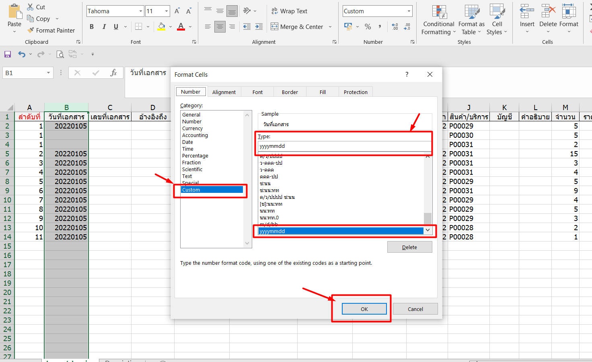
Task: Click Merge & Center button
Action: 297,27
